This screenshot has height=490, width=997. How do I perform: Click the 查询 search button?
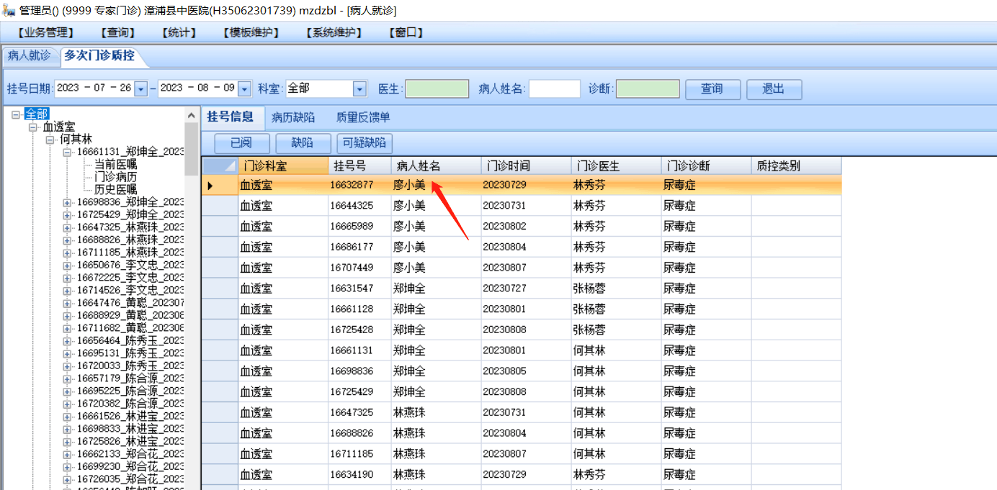(712, 89)
